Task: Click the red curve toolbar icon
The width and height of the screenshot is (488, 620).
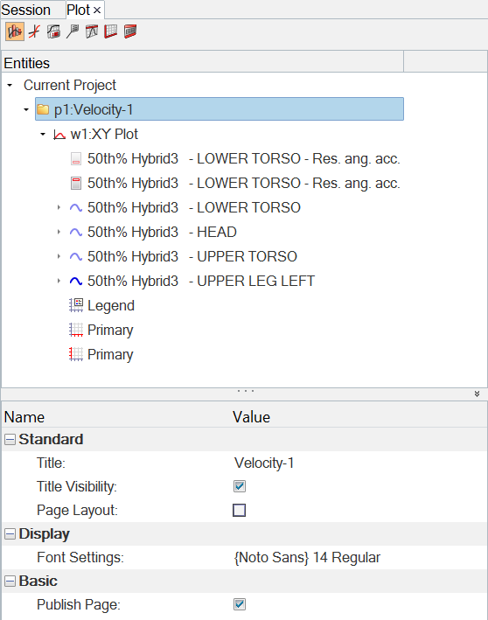Action: tap(35, 31)
